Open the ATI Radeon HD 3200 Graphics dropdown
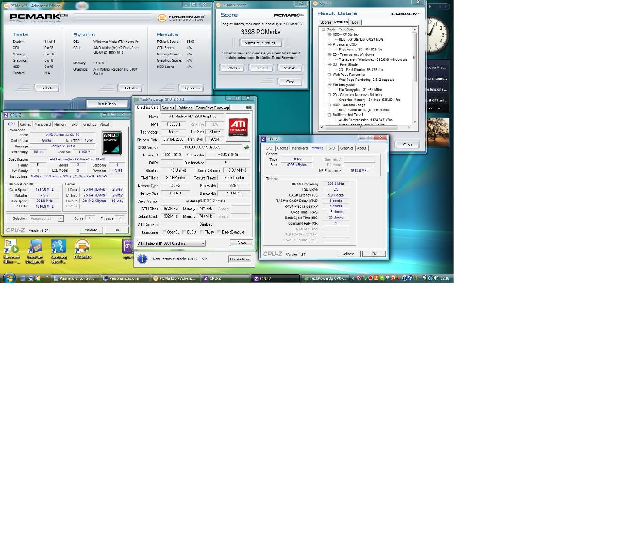Screen dimensions: 637x536 coord(171,243)
